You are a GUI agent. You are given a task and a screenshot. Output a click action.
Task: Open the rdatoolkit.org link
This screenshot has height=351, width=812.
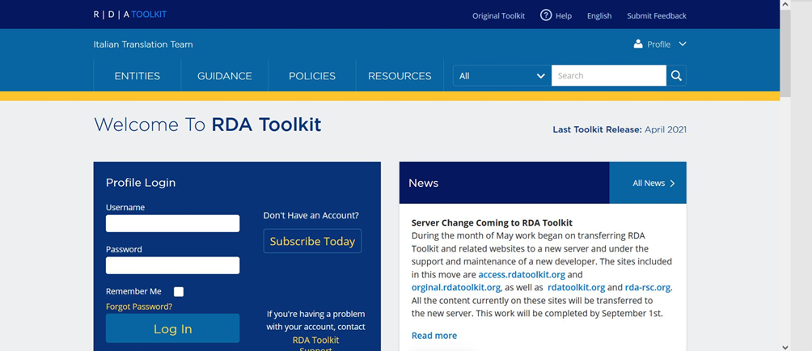point(577,287)
